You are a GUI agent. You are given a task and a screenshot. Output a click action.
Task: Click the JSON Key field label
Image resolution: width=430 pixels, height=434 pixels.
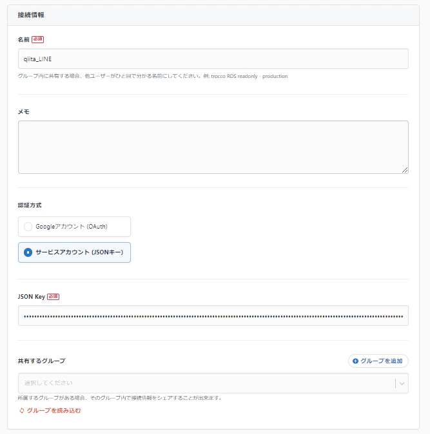tap(31, 297)
